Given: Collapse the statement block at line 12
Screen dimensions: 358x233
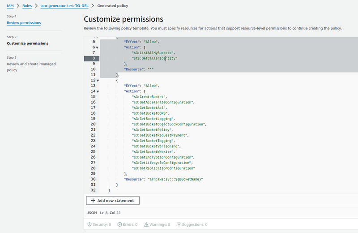Looking at the screenshot, I should click(98, 81).
